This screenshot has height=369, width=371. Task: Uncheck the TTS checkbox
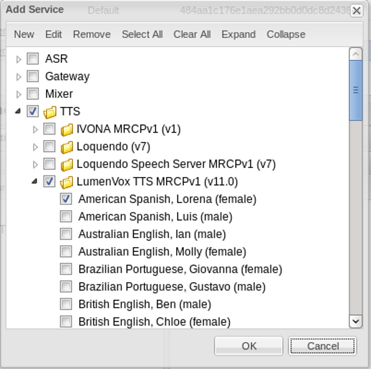33,111
